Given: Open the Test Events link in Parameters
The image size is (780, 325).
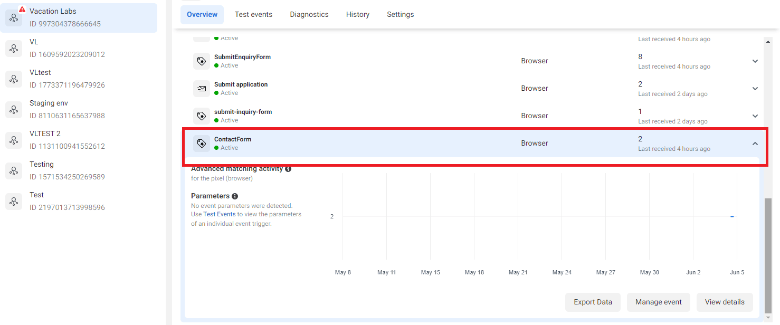Looking at the screenshot, I should 220,214.
